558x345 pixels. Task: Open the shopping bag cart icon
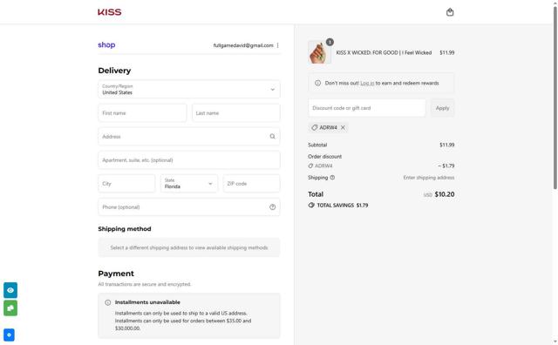[x=450, y=12]
